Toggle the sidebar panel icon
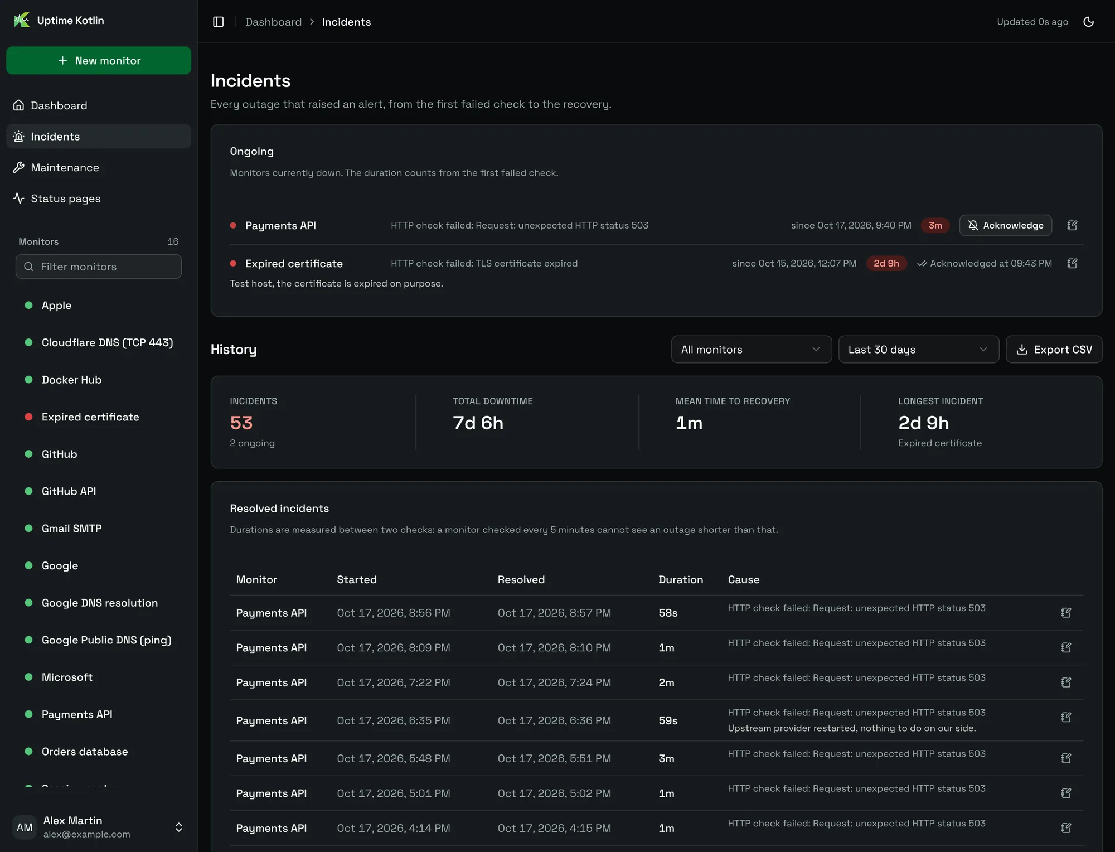Image resolution: width=1115 pixels, height=852 pixels. point(219,22)
